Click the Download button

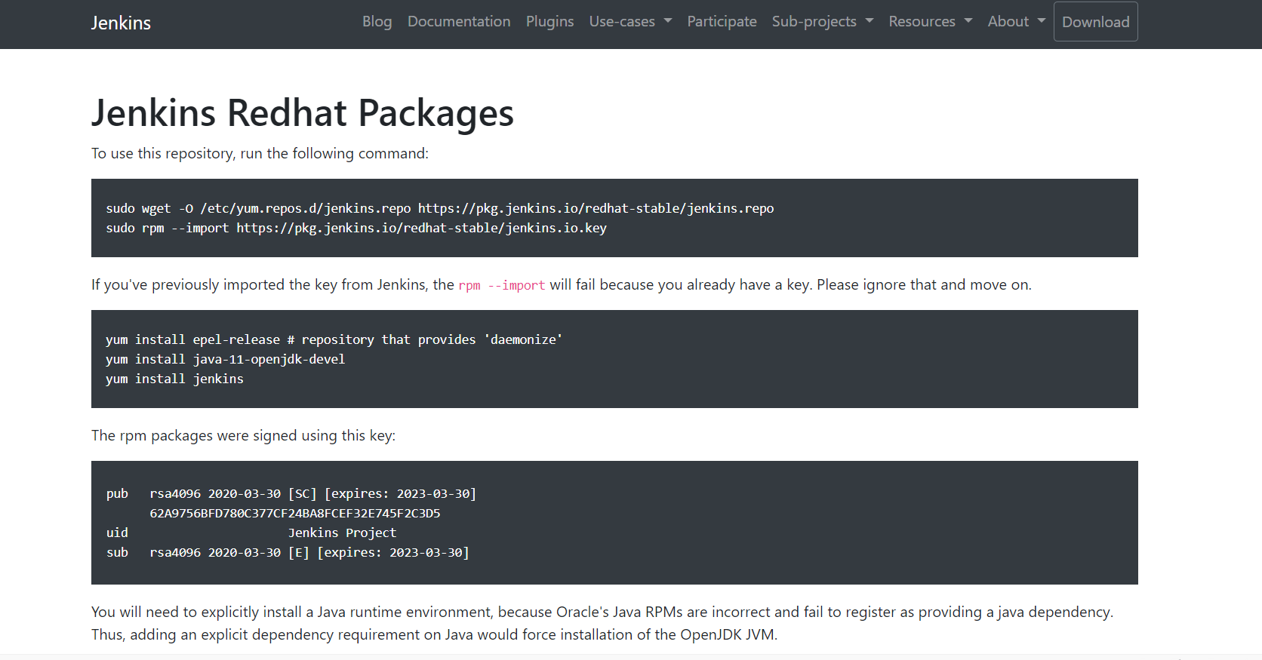[1096, 22]
